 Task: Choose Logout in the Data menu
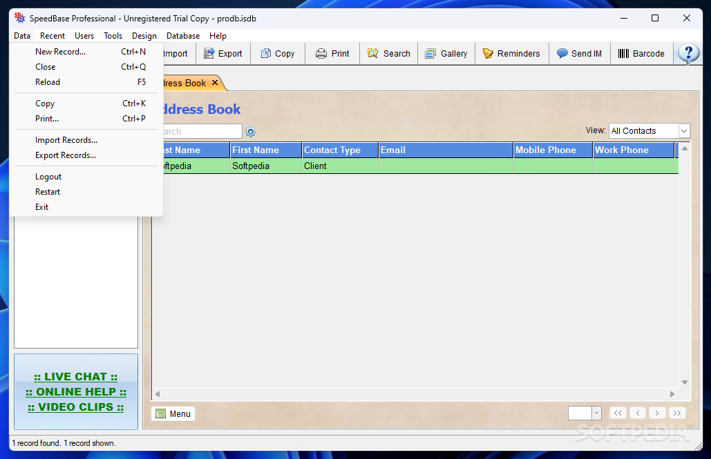[87, 177]
